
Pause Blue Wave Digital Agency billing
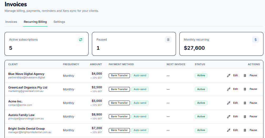pyautogui.click(x=250, y=75)
